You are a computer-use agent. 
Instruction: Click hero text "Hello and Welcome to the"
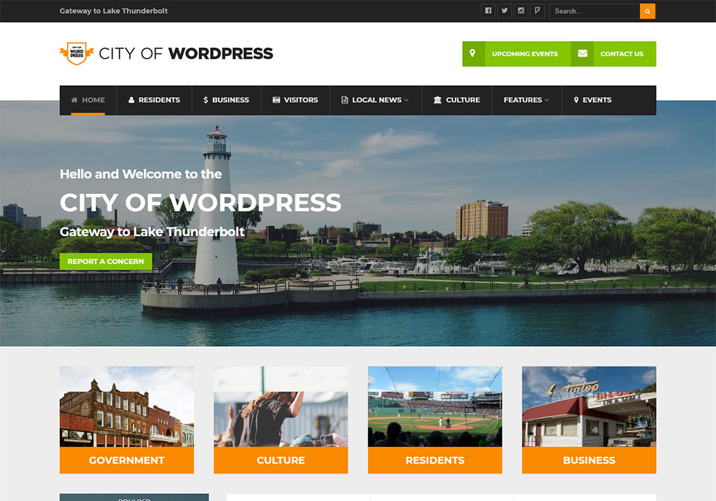click(x=141, y=174)
